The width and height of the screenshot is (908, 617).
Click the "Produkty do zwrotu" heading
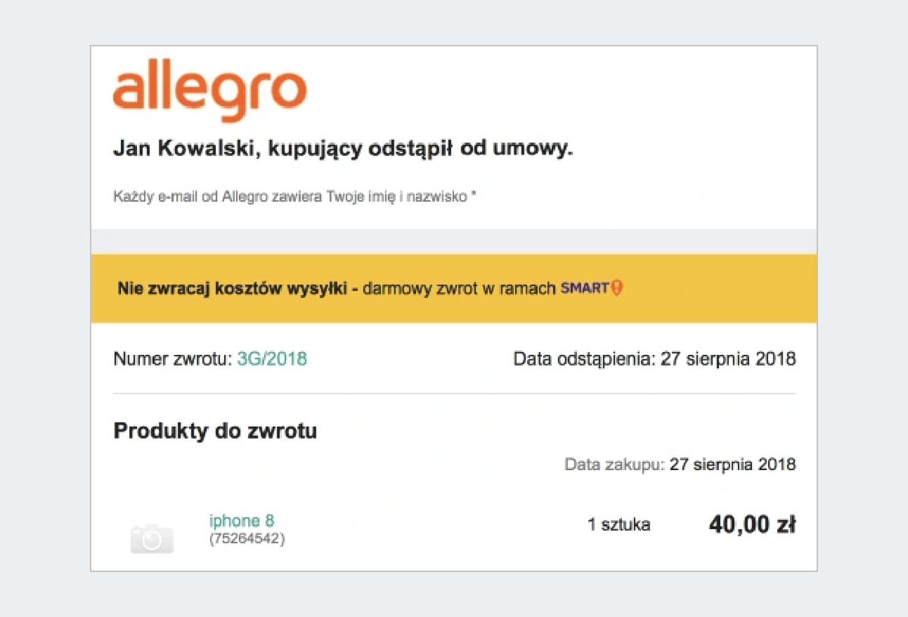[215, 432]
